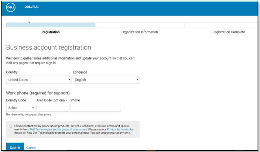Open the Country Code Select dropdown

(x=21, y=108)
